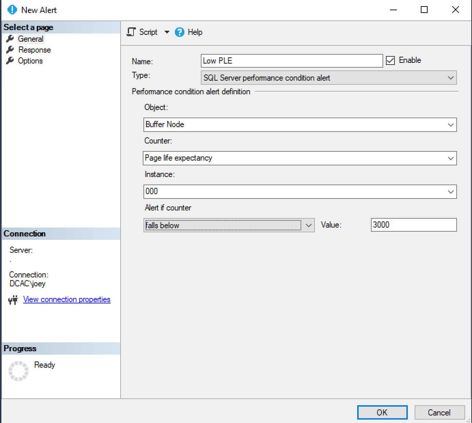Click into the Name field containing Low PLE

point(292,61)
